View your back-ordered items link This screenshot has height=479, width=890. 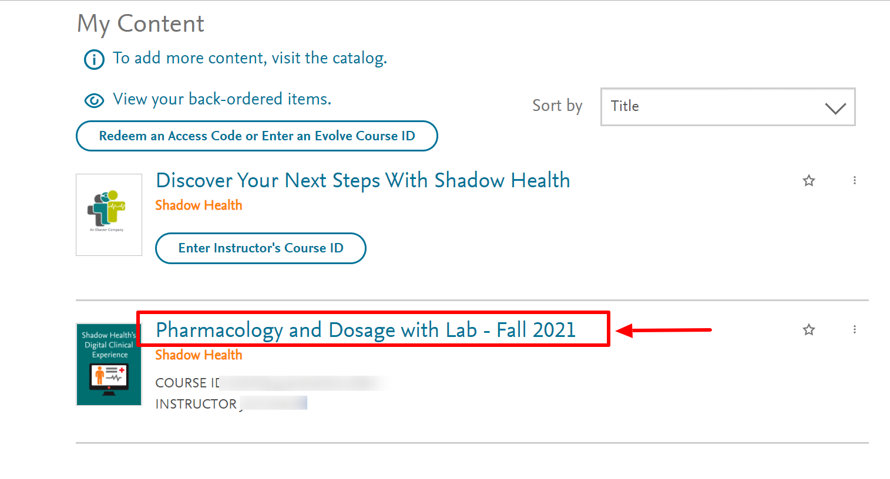tap(222, 99)
